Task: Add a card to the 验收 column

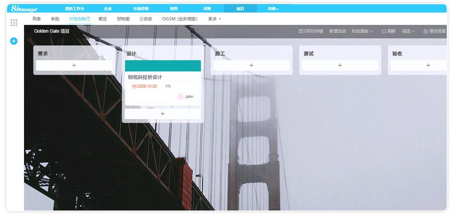Action: (428, 65)
